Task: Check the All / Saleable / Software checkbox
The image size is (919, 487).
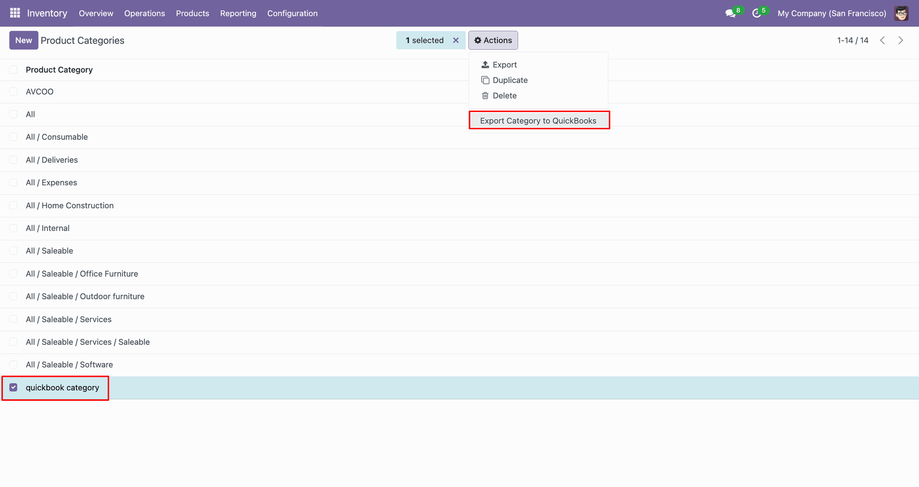Action: 13,365
